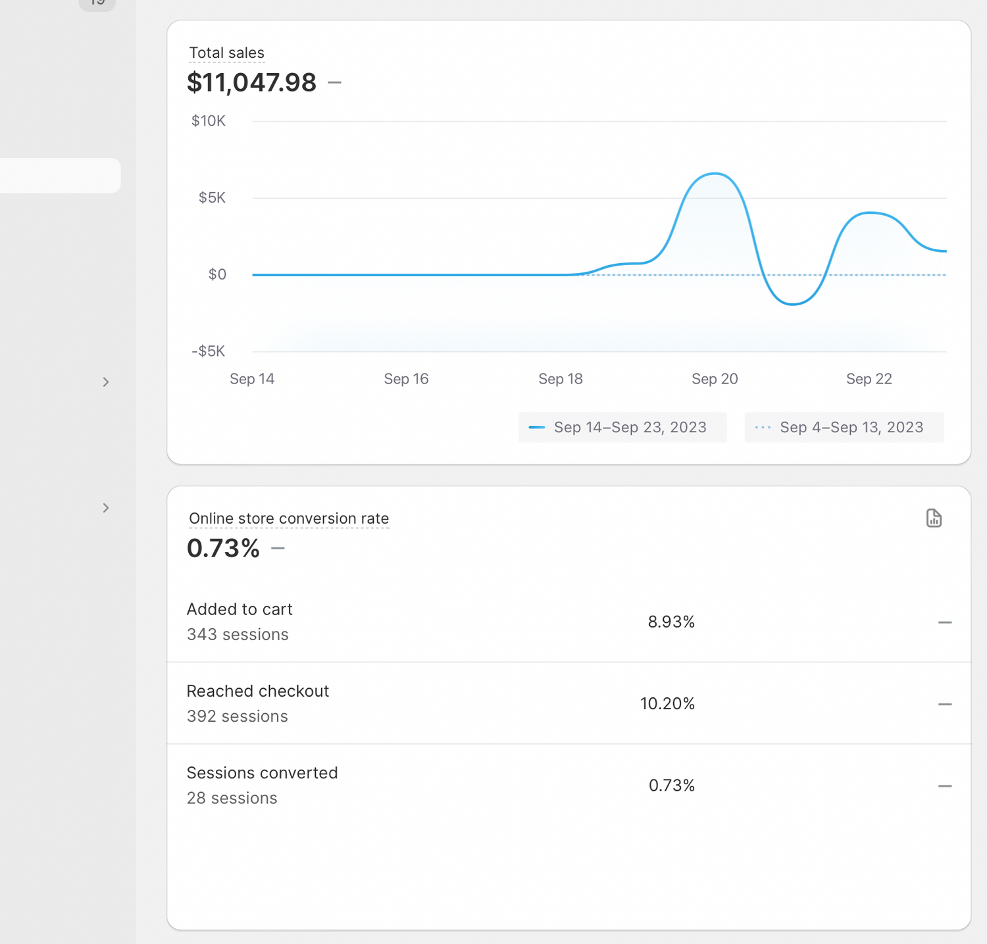Click the negative dip after Sep 20
This screenshot has height=944, width=987.
point(794,304)
